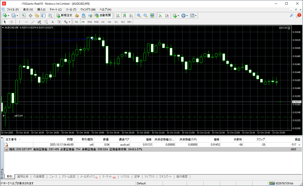Screen dimensions: 303x186
Task: Click the 新規注文 new order button
Action: (64, 15)
